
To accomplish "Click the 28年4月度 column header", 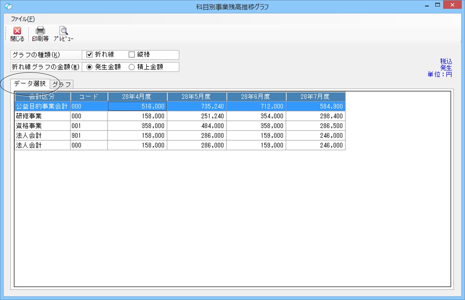I will [137, 97].
